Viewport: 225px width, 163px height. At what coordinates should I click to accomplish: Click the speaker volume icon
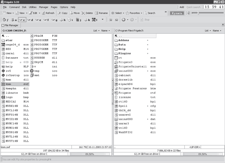[x=189, y=13]
